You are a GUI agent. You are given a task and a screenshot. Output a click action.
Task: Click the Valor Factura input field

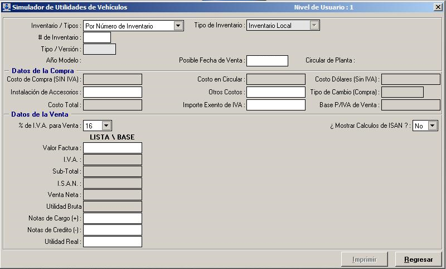(113, 148)
